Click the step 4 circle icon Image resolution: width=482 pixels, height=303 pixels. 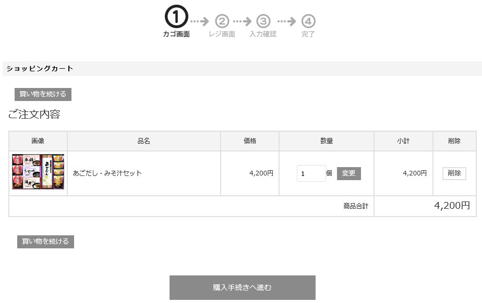tap(308, 21)
